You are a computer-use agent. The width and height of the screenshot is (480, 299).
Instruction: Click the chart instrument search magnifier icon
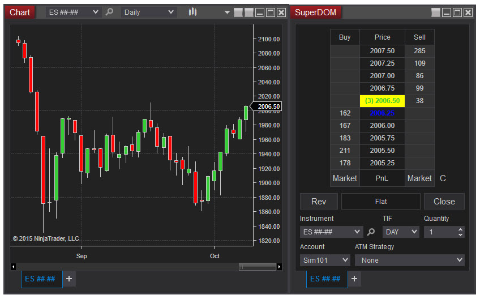pyautogui.click(x=110, y=12)
